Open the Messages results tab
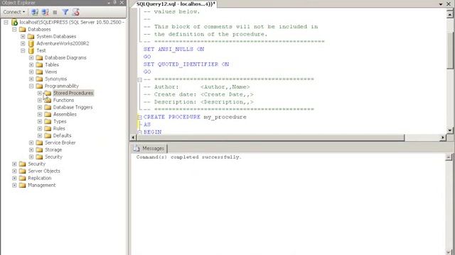Screen dimensions: 455x255 tap(149, 148)
